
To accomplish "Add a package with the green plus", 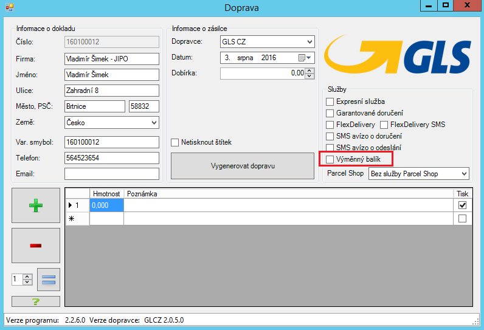I will [x=36, y=205].
